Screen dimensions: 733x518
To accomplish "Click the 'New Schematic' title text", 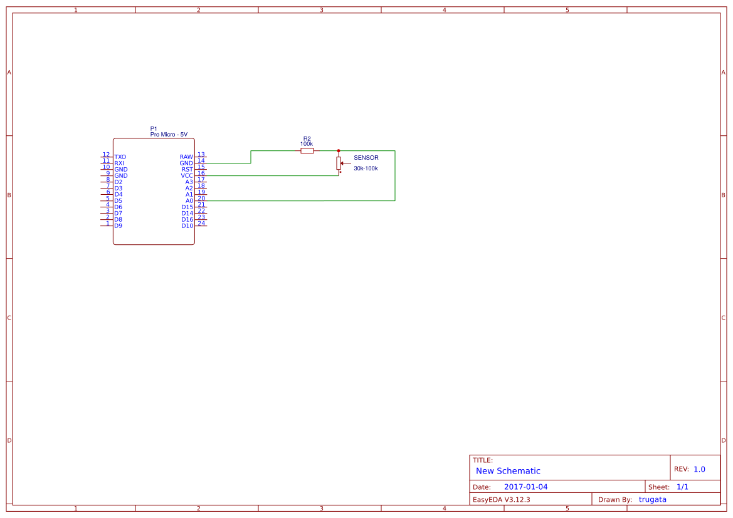I will tap(508, 471).
